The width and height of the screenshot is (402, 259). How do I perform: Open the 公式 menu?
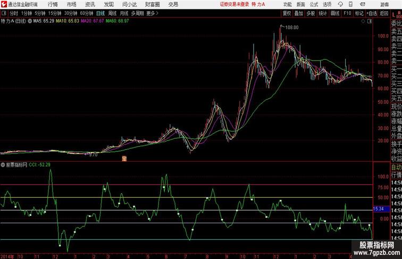click(314, 4)
